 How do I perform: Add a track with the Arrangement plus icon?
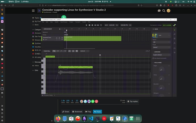tap(62, 29)
